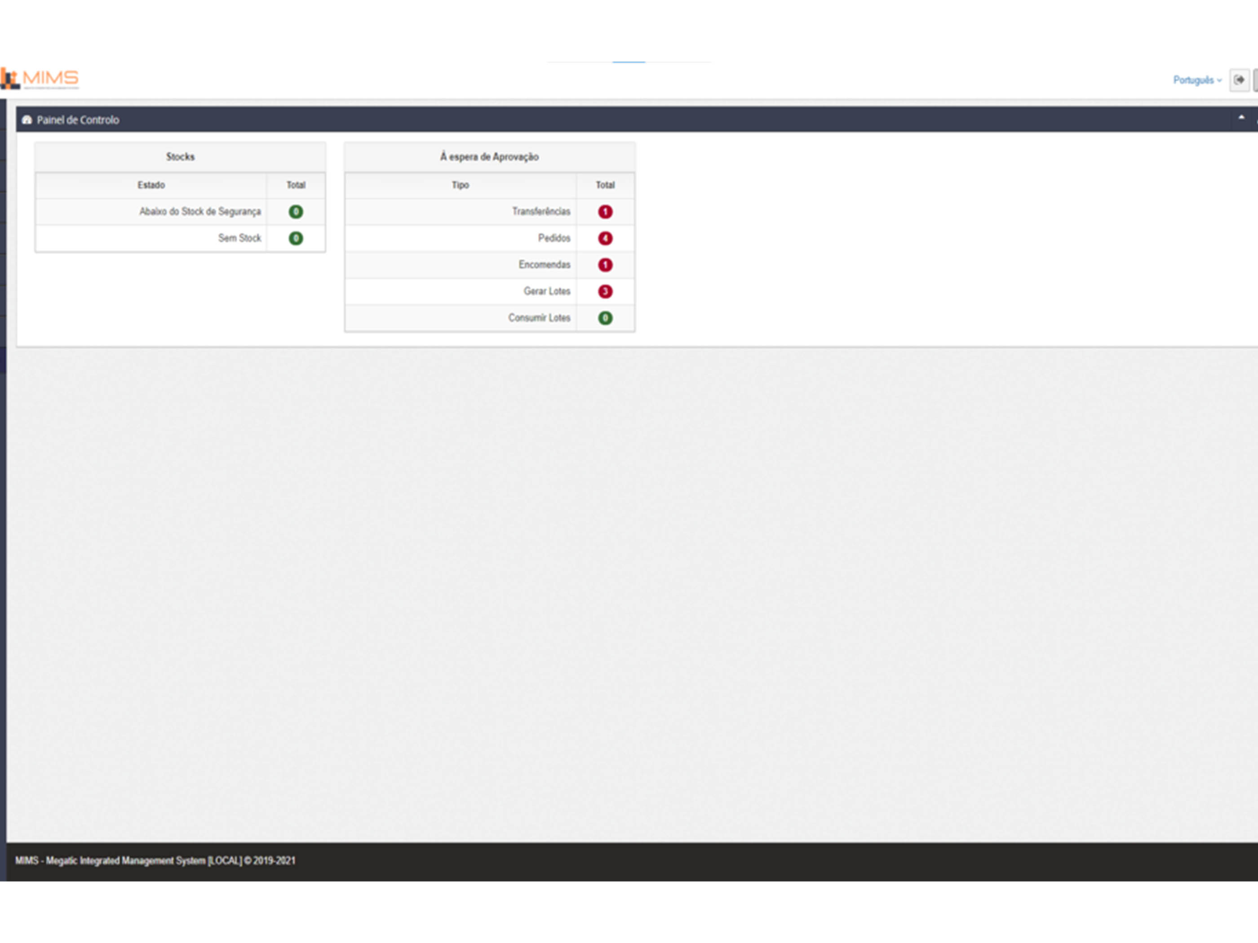Screen dimensions: 1258x943
Task: Select the Transferências pending counter badge
Action: (605, 211)
